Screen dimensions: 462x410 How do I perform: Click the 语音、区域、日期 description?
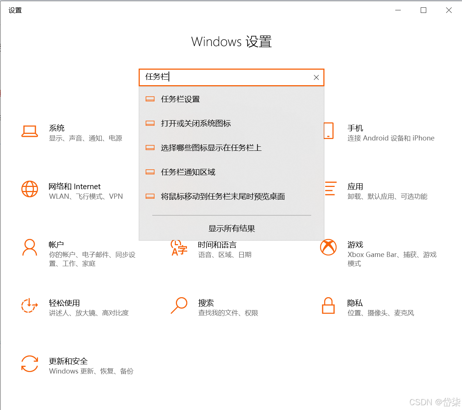(225, 255)
